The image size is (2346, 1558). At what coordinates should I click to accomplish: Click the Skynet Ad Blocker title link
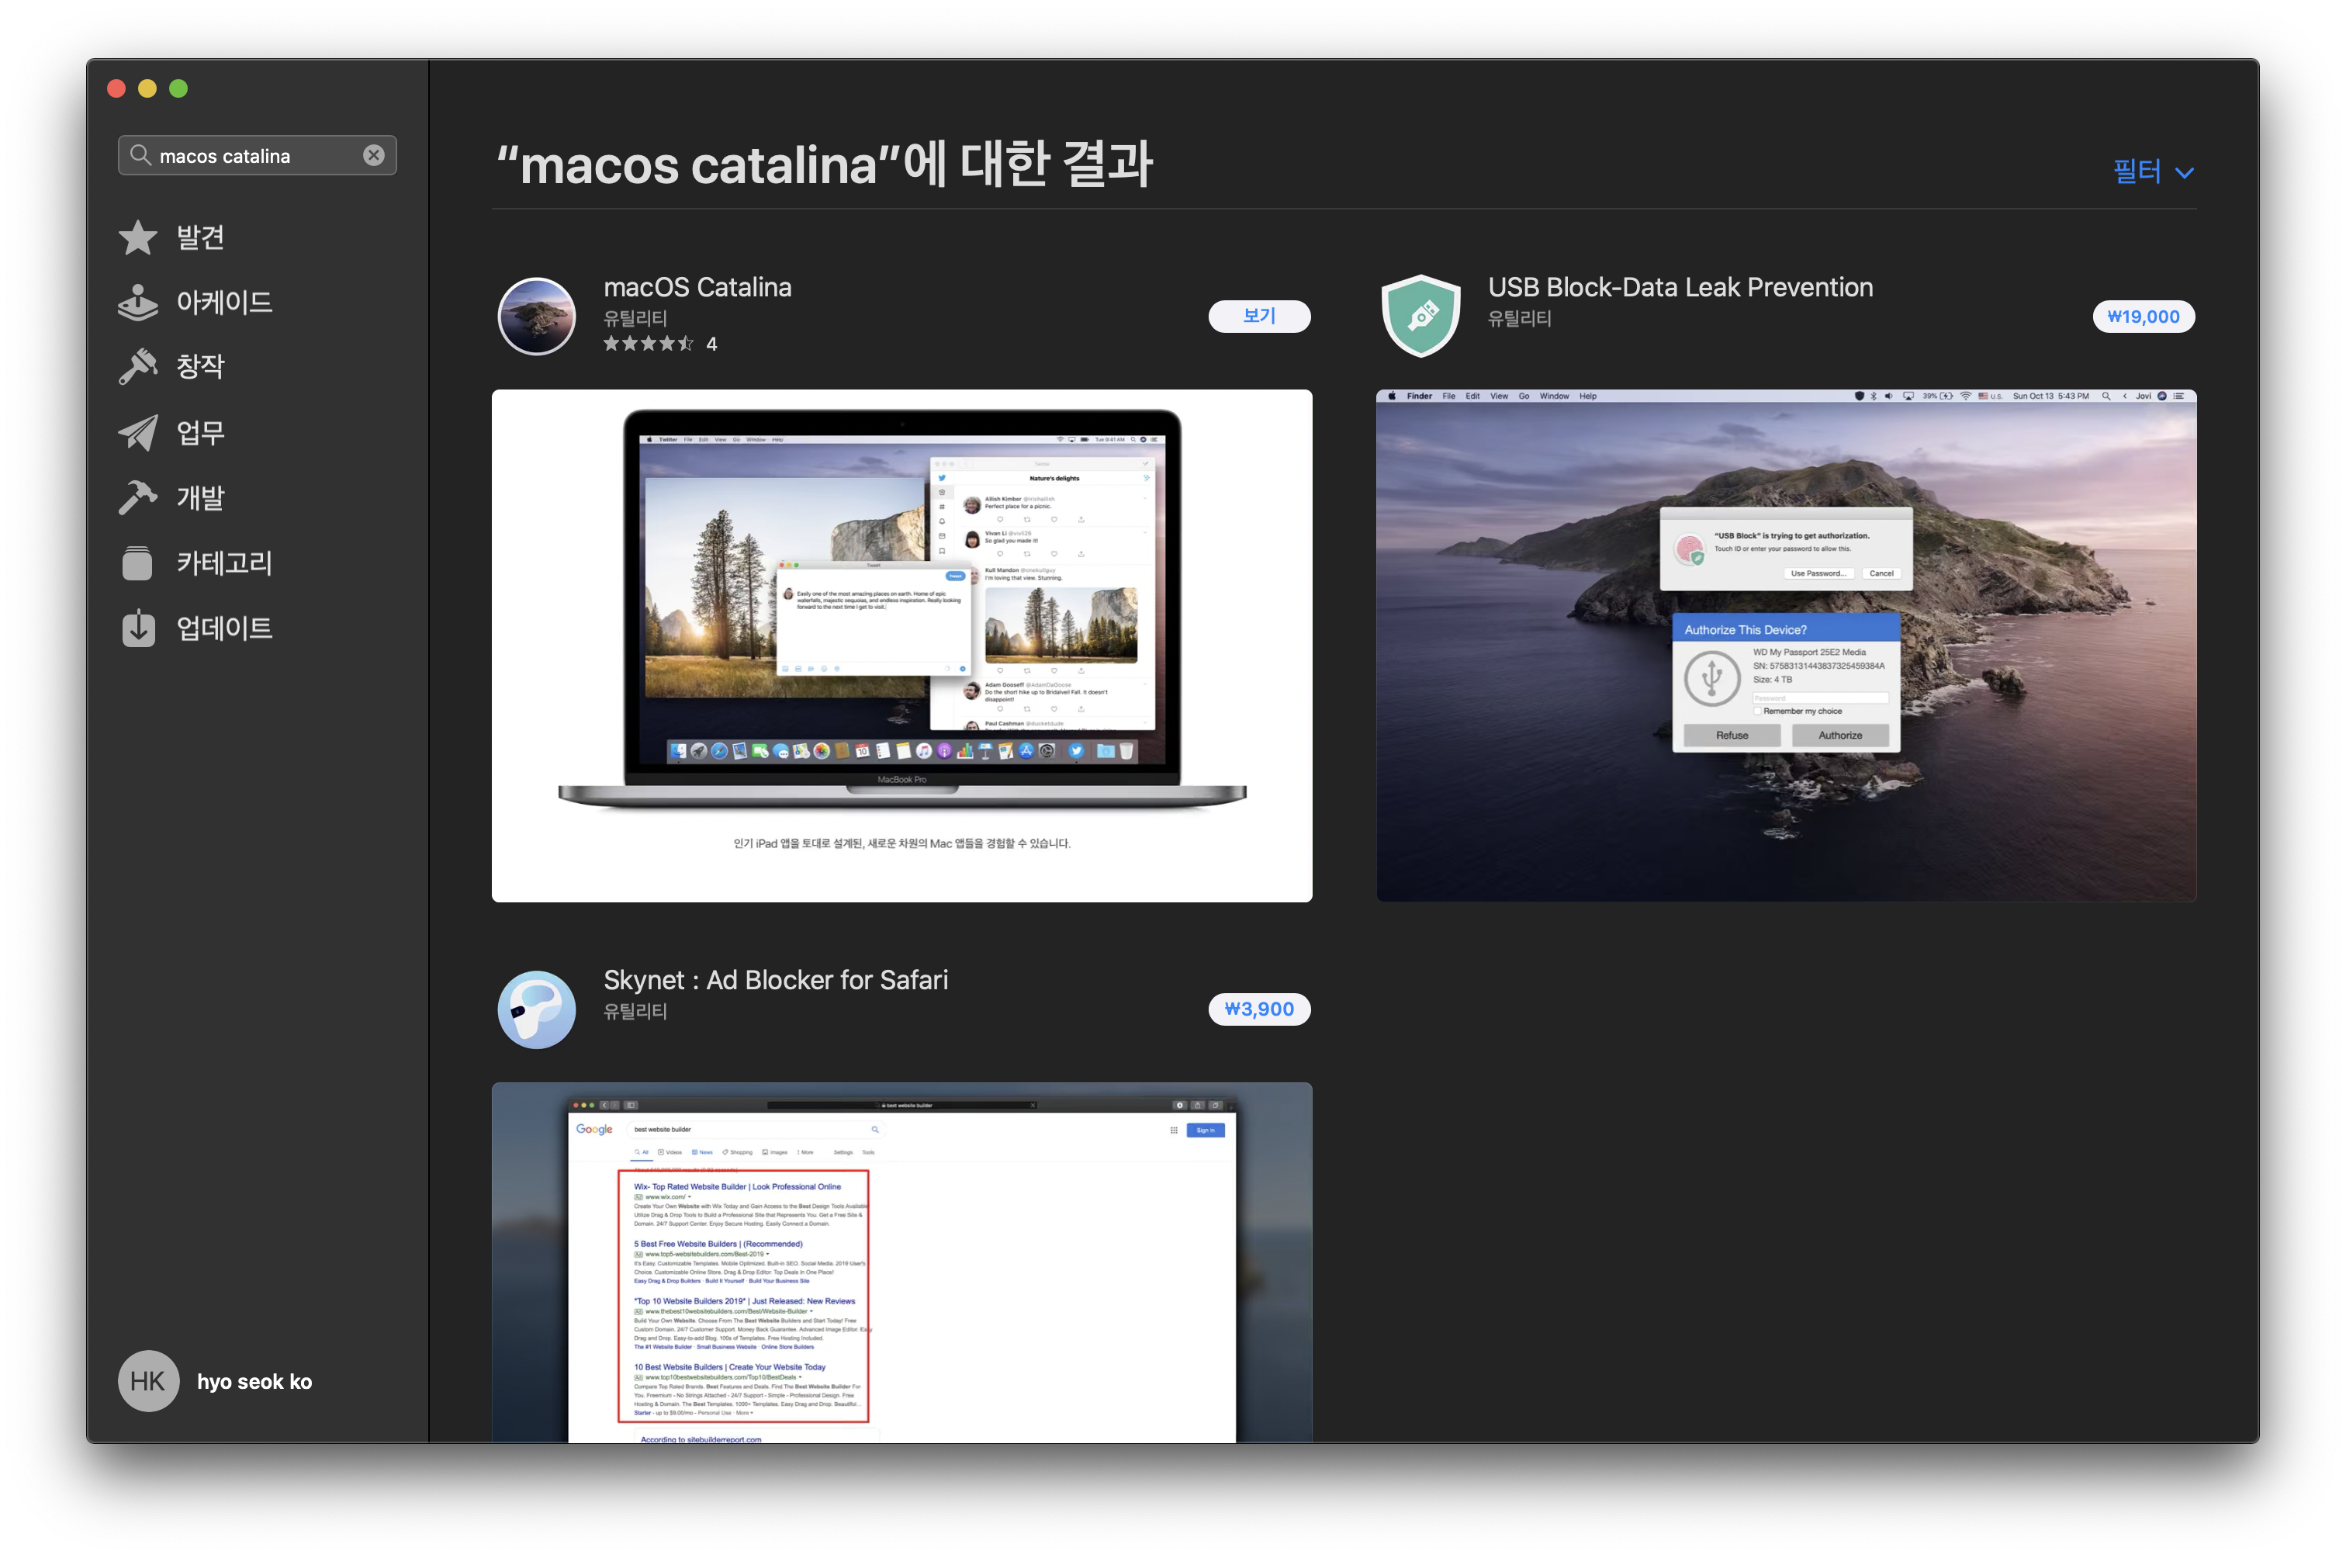pos(775,980)
